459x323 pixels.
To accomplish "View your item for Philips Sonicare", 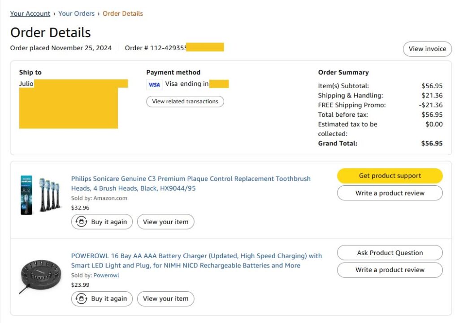I will pos(166,221).
